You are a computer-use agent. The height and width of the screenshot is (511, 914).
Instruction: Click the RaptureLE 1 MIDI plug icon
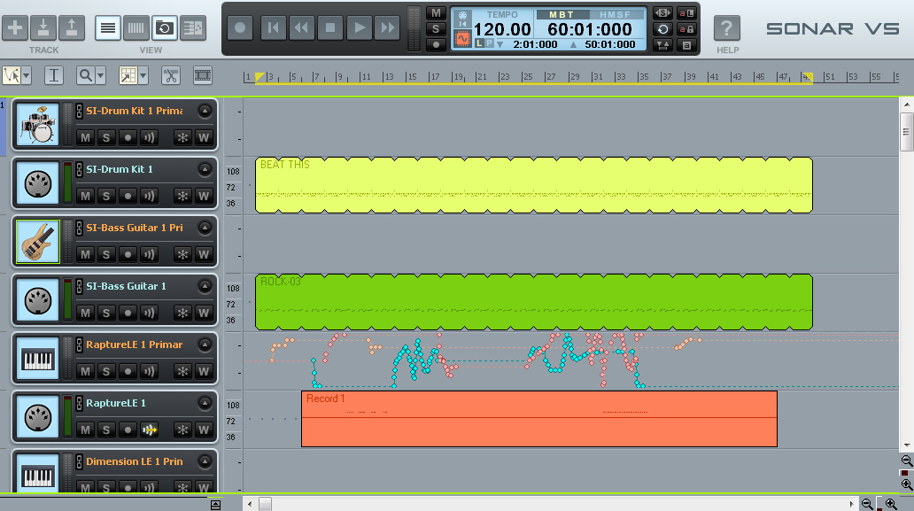[x=38, y=417]
